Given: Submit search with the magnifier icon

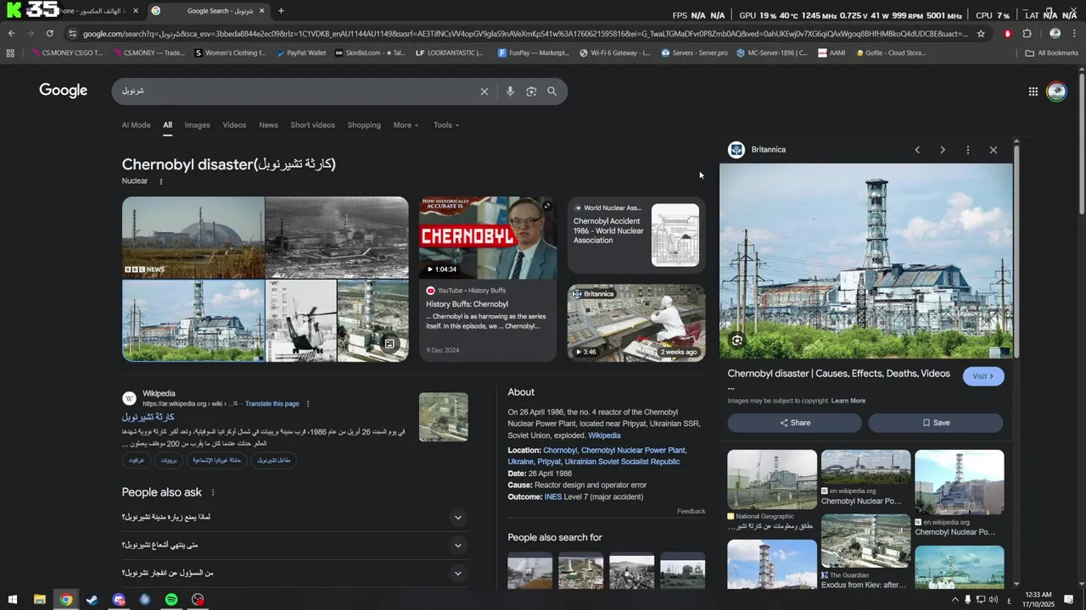Looking at the screenshot, I should coord(552,91).
